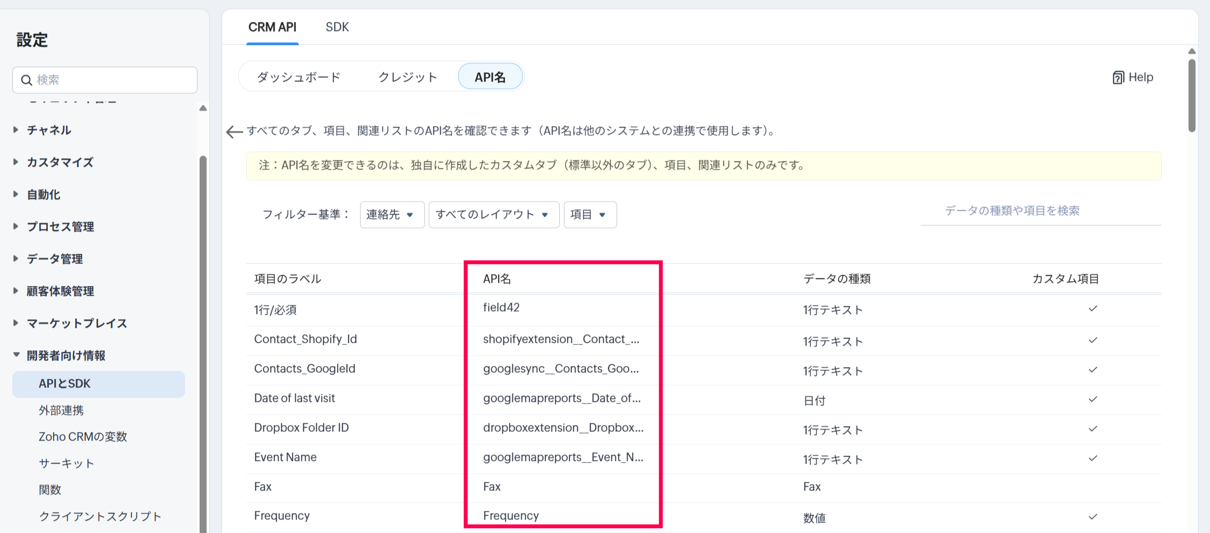Open the すべてのレイアウト dropdown

click(494, 215)
